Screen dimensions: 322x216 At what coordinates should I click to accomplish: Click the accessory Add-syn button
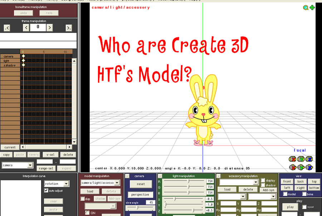[x=268, y=190]
